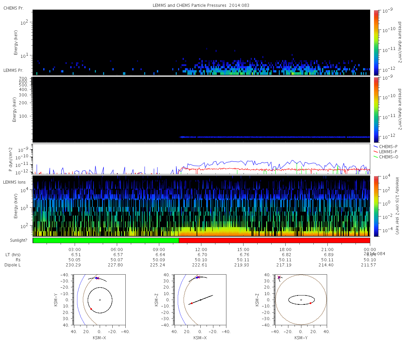411x342 pixels.
Task: Click the LEMMS-P red legend entry
Action: pos(387,152)
